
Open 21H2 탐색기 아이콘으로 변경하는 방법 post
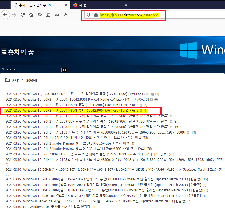coord(82,138)
